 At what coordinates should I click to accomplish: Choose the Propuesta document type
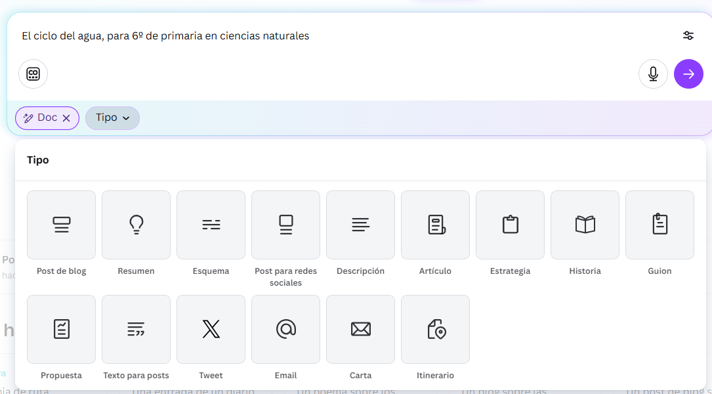(x=61, y=329)
